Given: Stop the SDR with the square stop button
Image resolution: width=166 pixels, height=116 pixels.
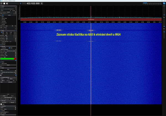Looking at the screenshot, I should [4, 4].
